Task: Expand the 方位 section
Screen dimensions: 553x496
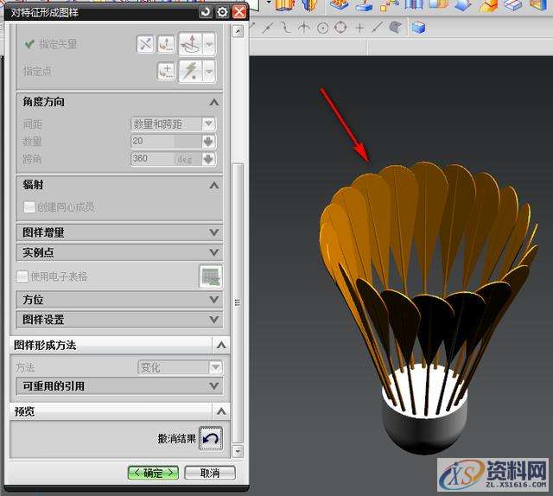Action: [x=213, y=300]
